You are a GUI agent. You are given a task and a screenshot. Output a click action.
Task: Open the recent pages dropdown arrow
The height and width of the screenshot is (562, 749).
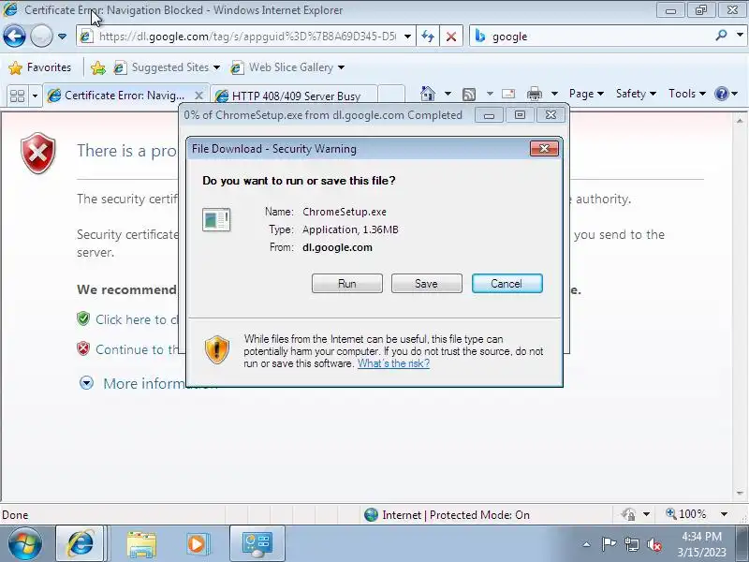[62, 37]
